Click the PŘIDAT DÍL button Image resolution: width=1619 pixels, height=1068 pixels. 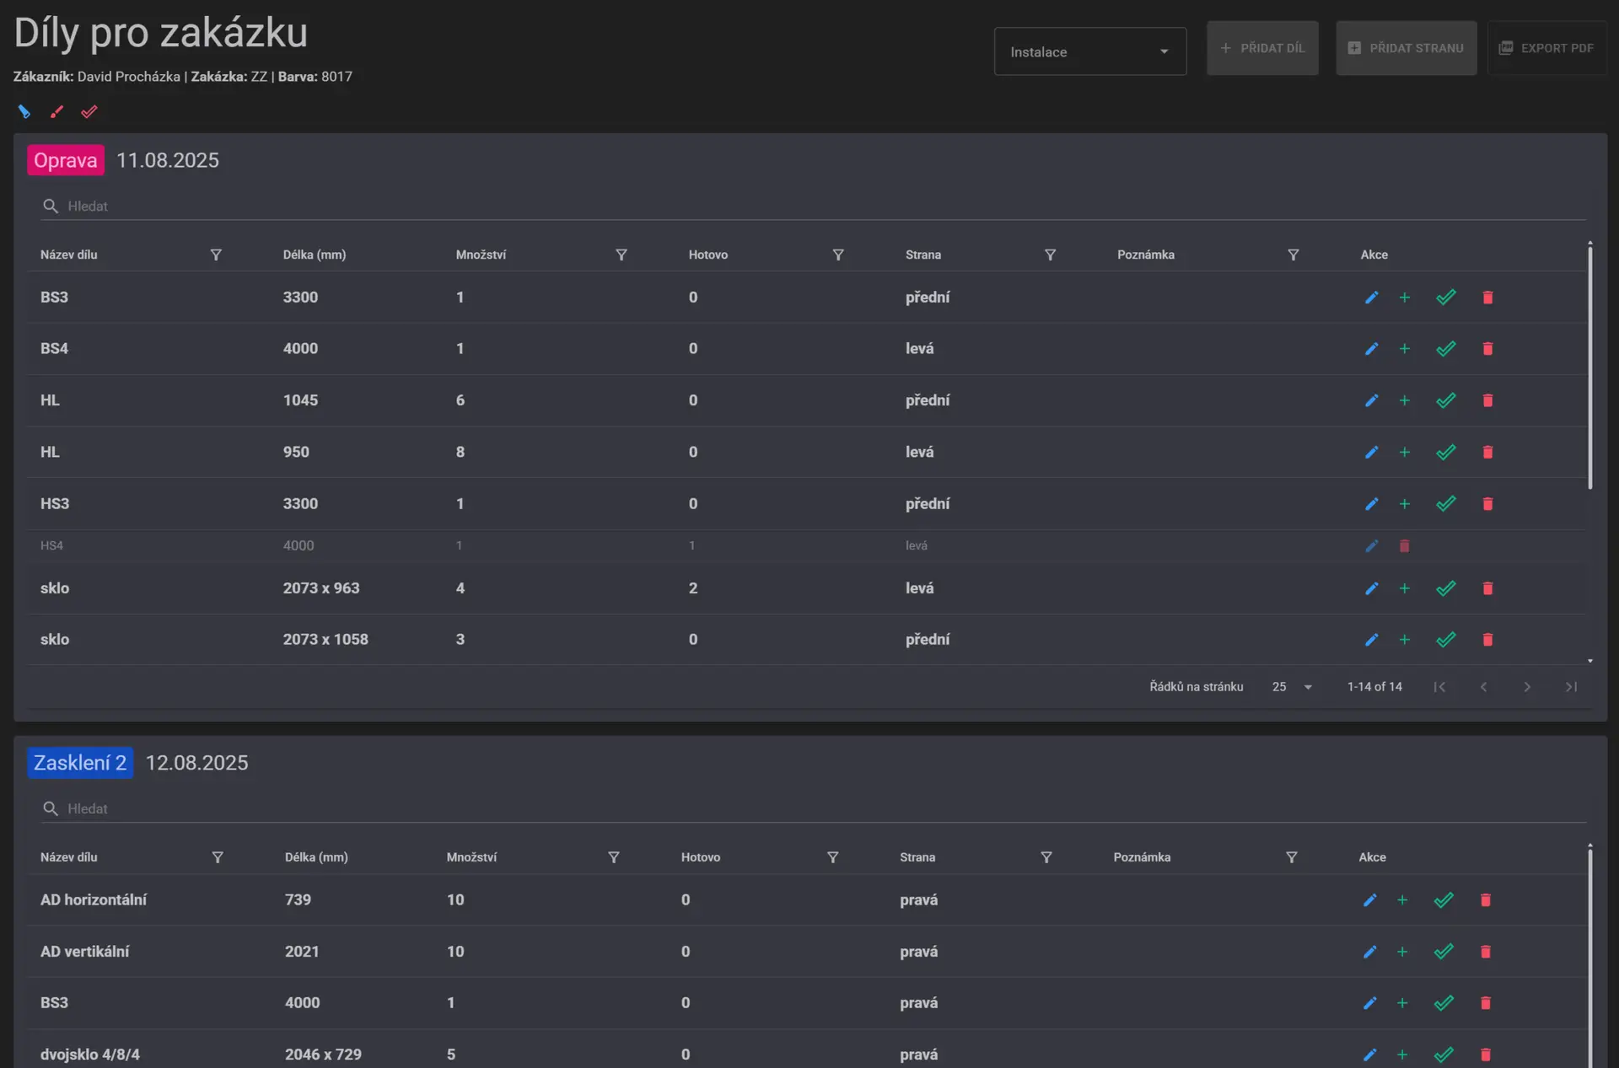point(1262,48)
